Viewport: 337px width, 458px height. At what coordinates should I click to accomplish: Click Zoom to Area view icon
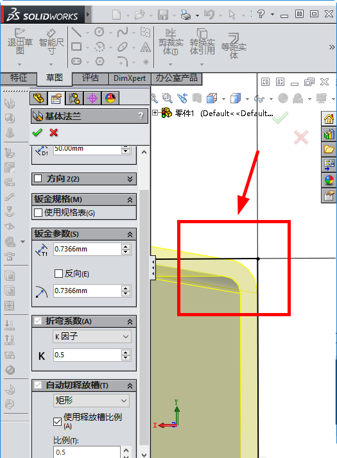point(167,98)
